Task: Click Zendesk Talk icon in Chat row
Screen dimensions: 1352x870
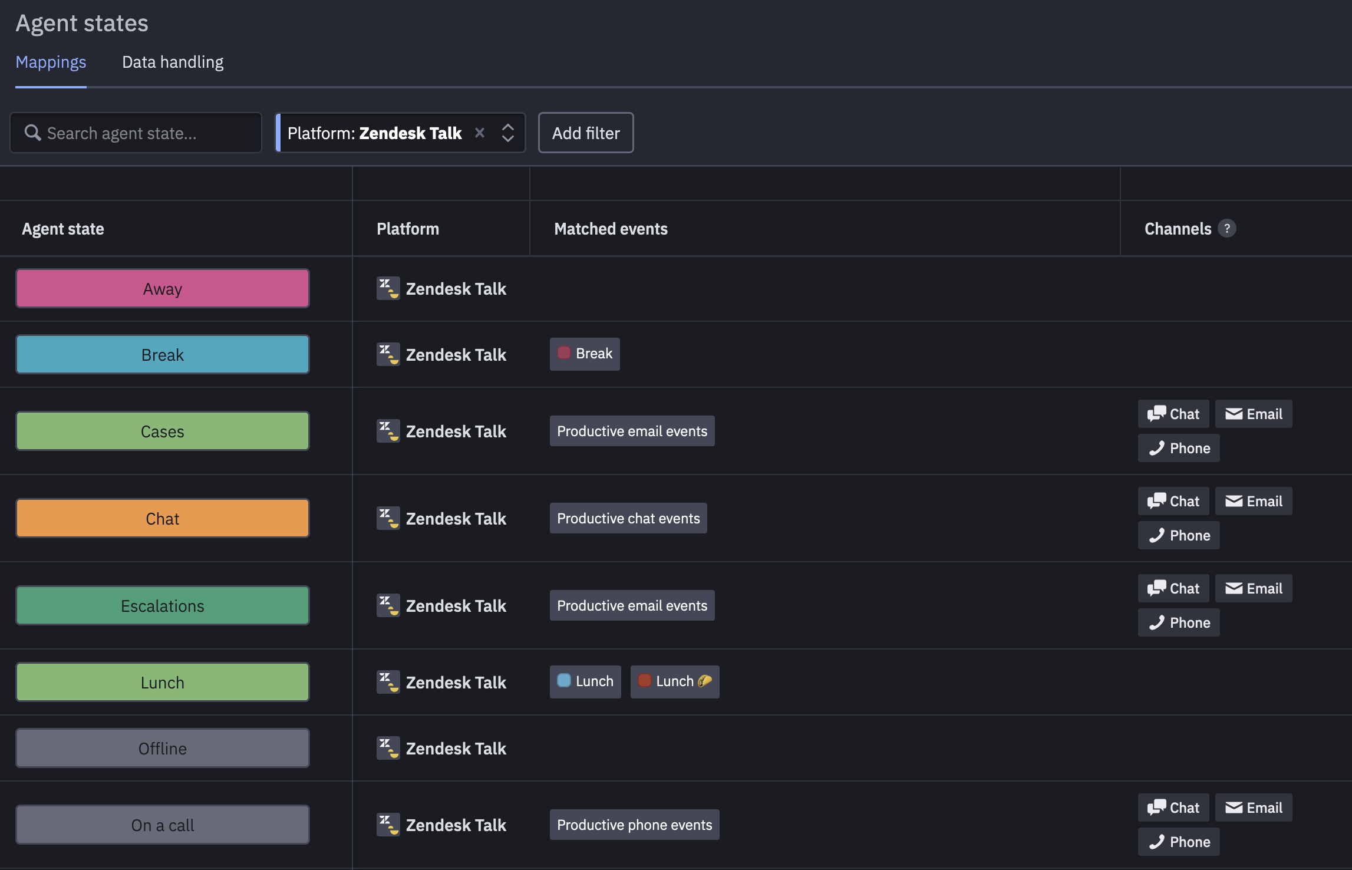Action: point(388,519)
